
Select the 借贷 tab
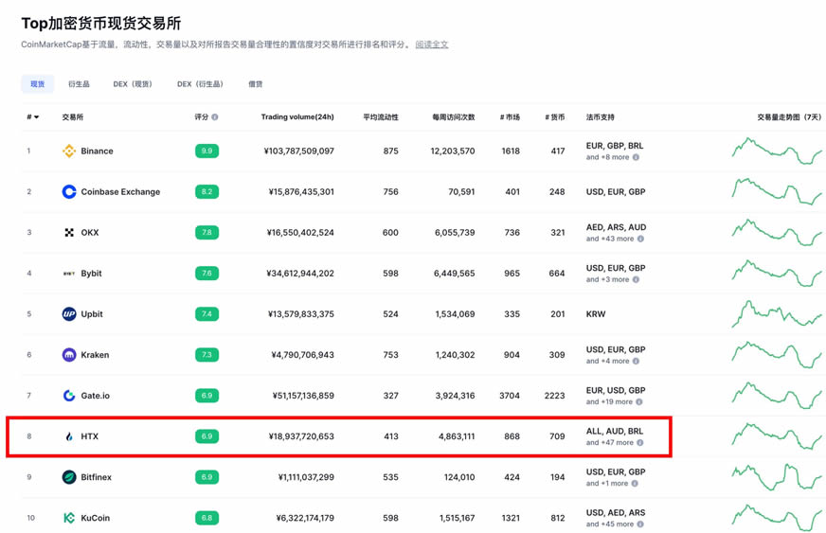coord(256,84)
